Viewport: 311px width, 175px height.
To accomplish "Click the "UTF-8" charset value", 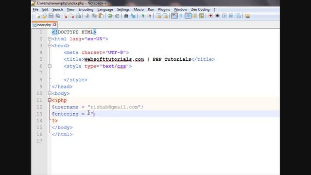I will pos(116,52).
